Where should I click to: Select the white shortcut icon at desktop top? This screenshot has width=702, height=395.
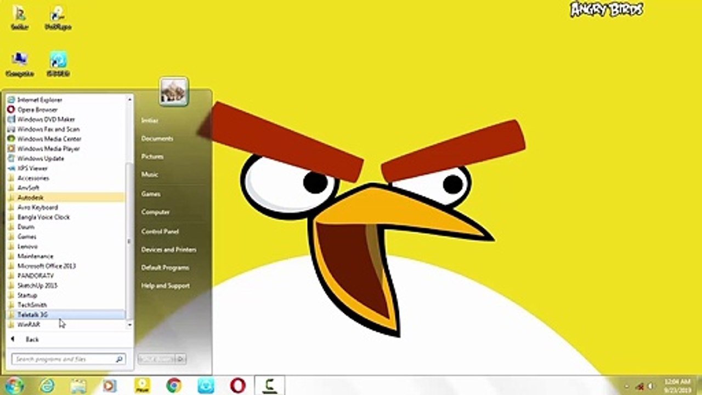click(58, 18)
